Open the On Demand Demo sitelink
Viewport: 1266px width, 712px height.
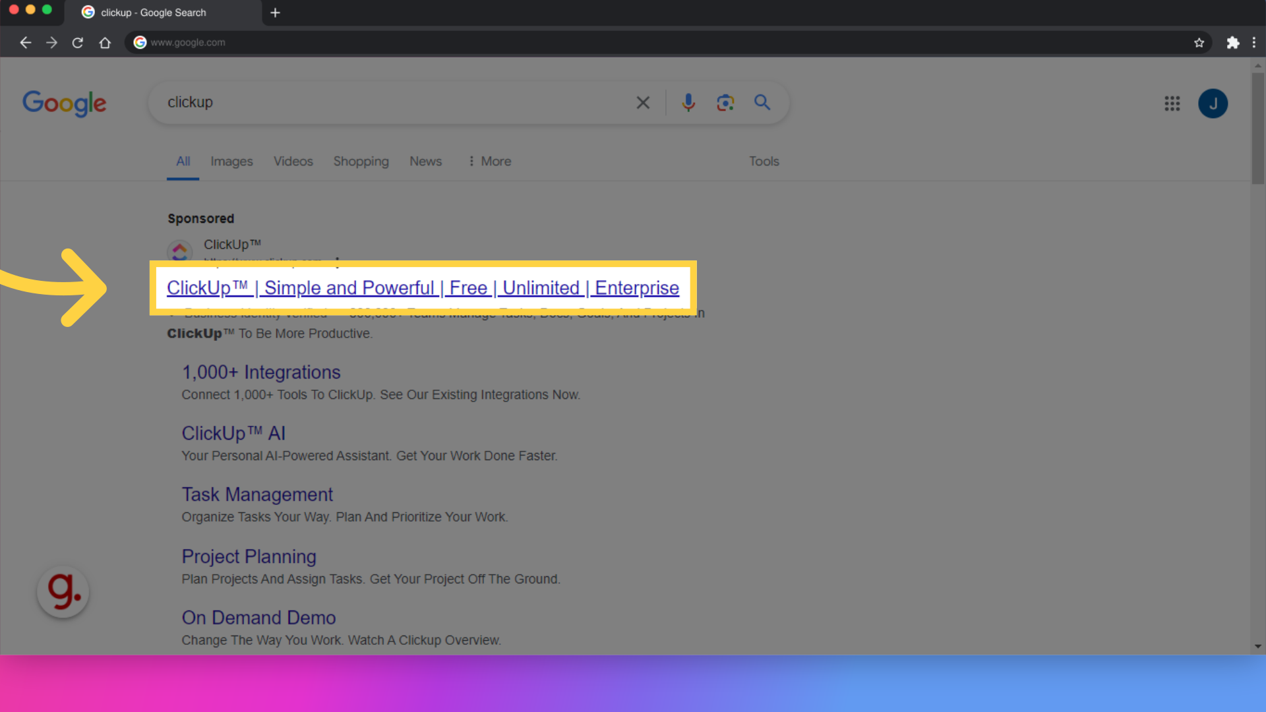tap(259, 618)
